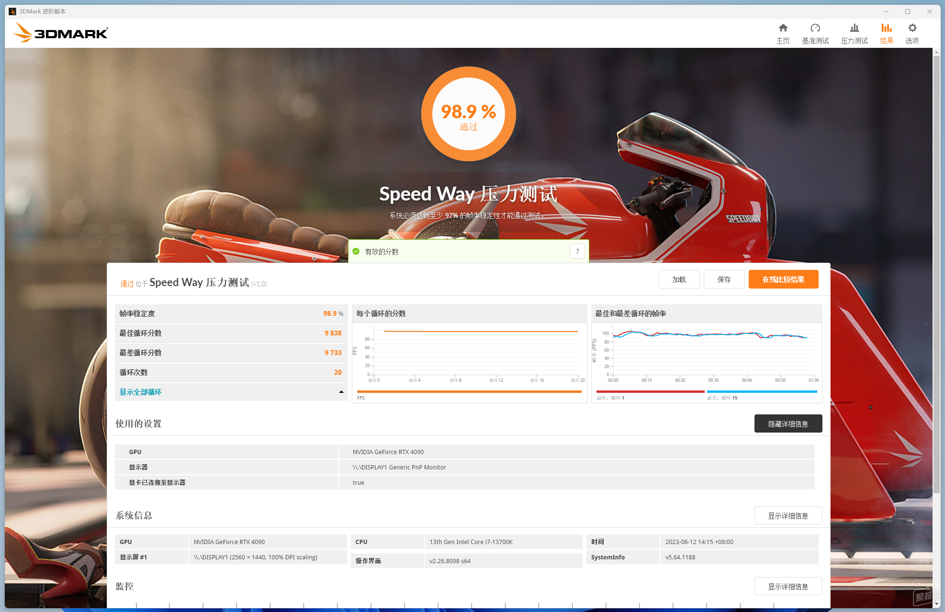Click the Speed Way 压力测试 title
This screenshot has width=945, height=612.
pyautogui.click(x=468, y=194)
